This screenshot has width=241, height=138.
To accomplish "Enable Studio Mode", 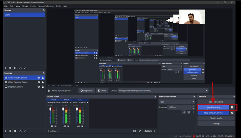I will click(216, 118).
